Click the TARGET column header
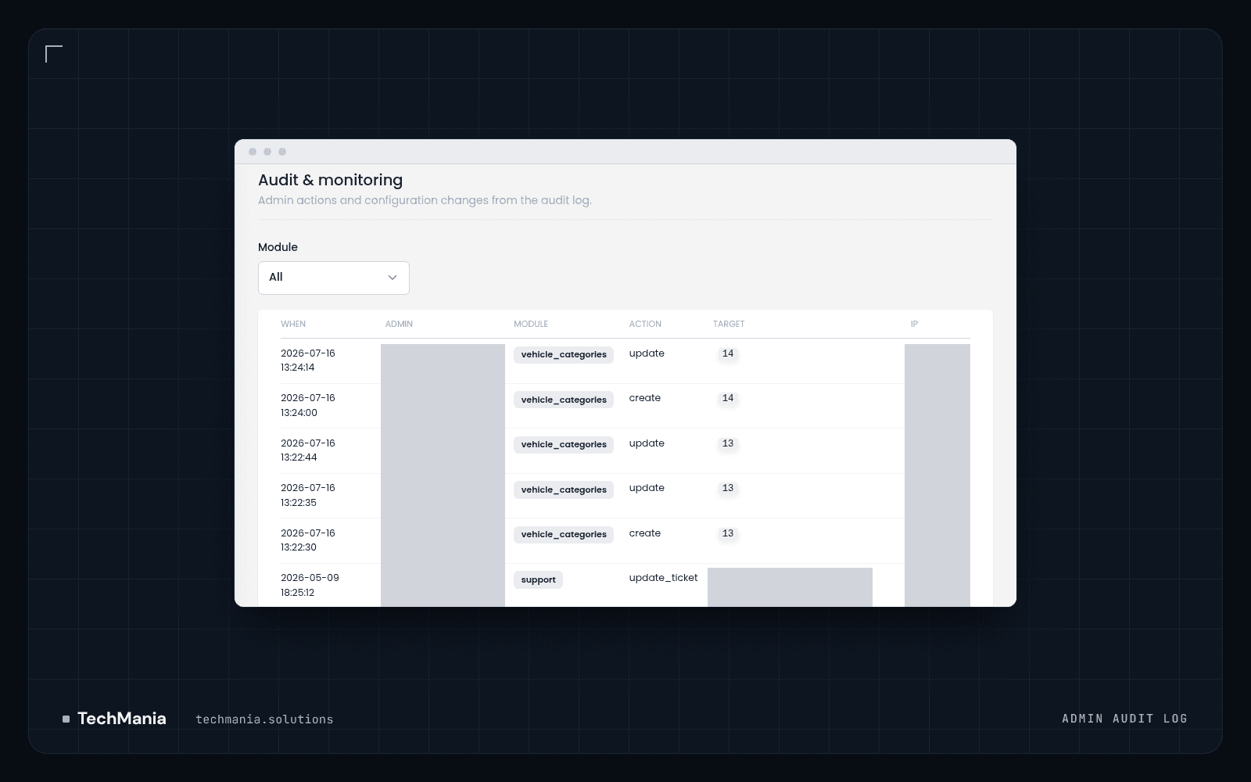 [x=729, y=324]
